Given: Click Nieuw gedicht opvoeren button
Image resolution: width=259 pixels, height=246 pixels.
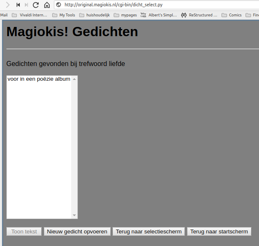Looking at the screenshot, I should click(x=77, y=231).
